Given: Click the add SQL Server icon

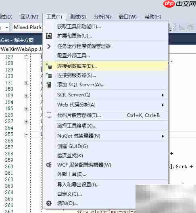Looking at the screenshot, I should click(x=49, y=85).
